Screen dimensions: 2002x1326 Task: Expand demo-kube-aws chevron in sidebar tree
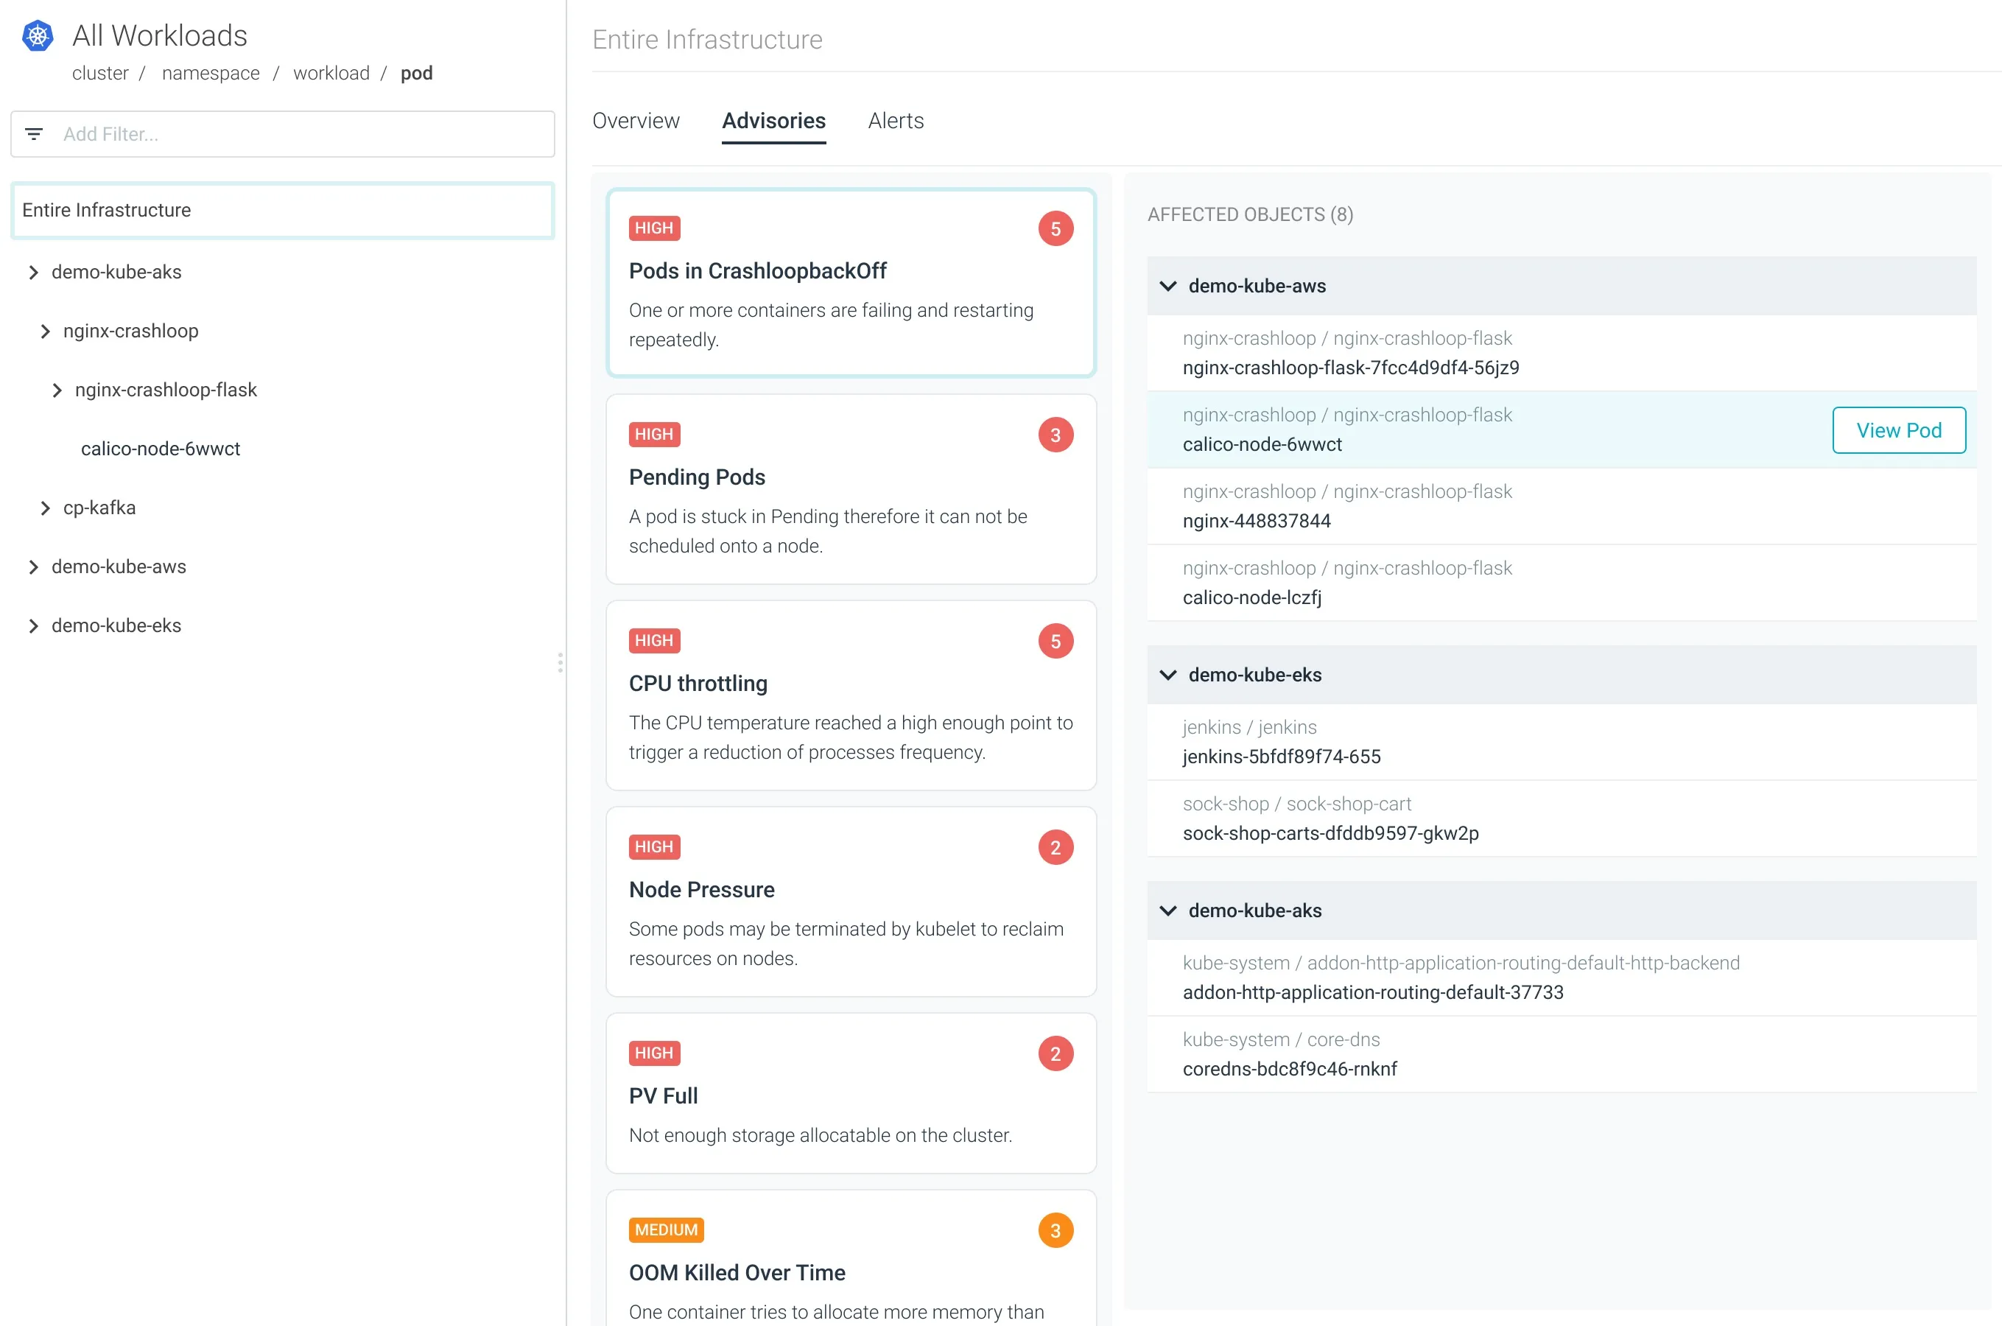33,566
